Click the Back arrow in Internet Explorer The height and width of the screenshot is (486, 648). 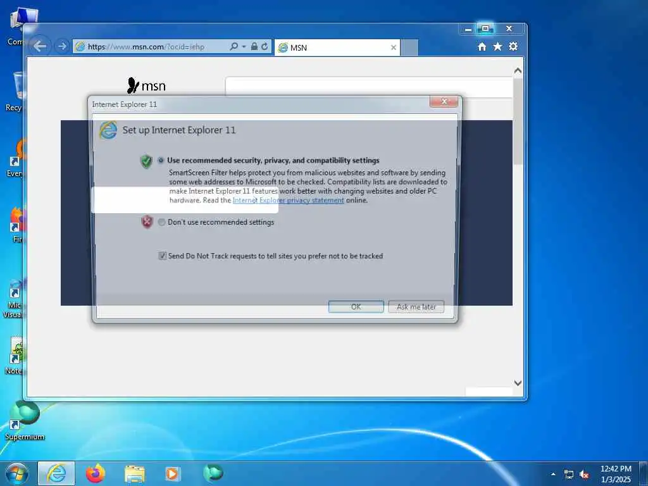coord(40,46)
